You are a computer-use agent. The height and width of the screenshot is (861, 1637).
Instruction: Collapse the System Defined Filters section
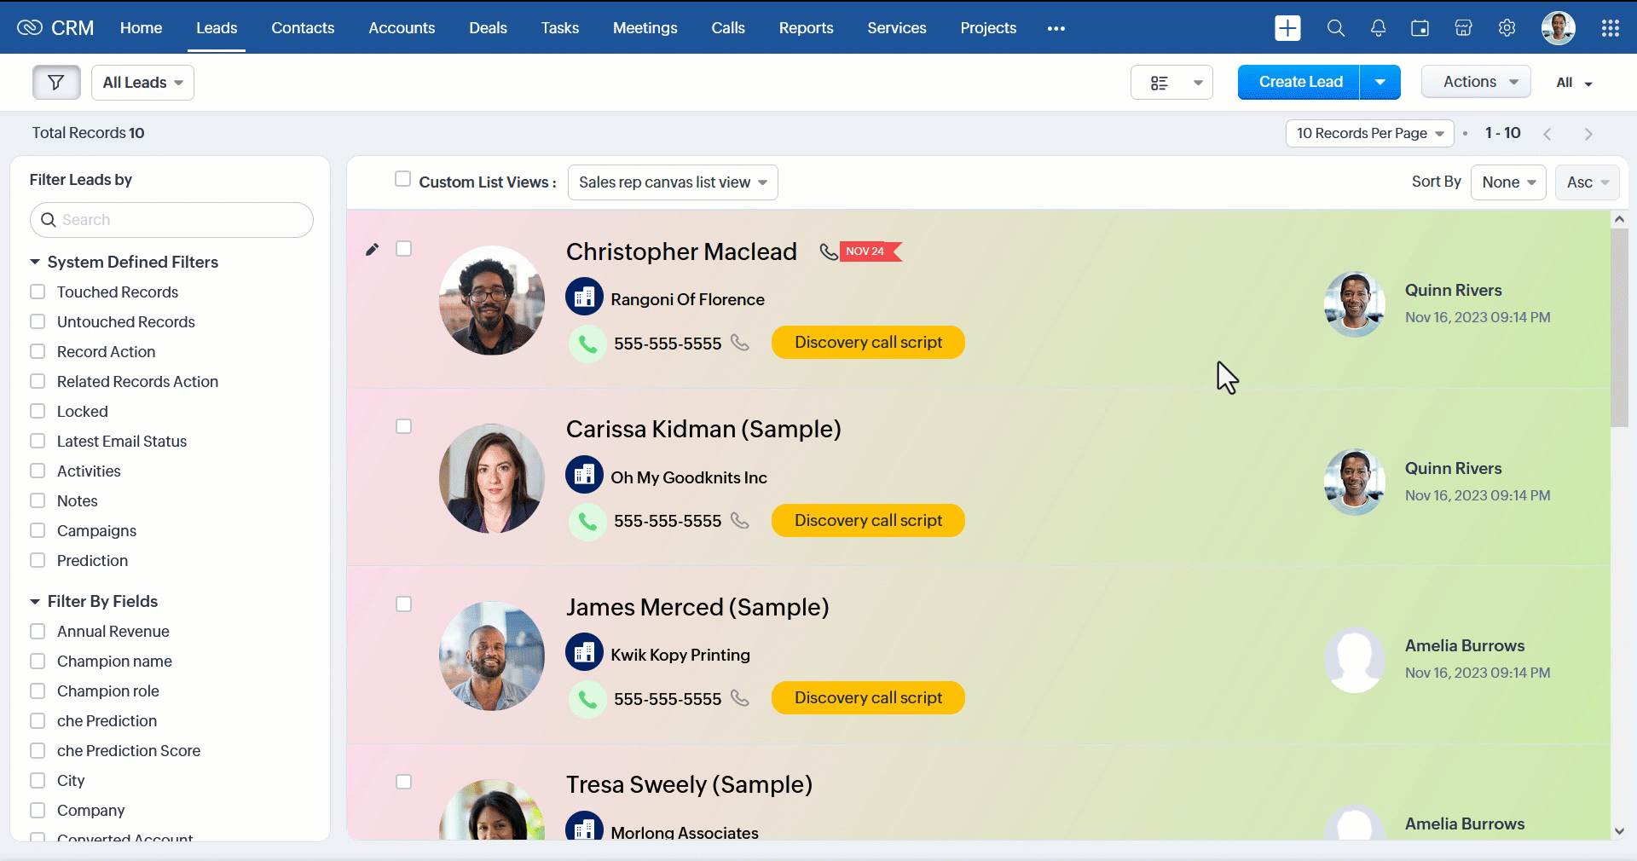pyautogui.click(x=35, y=263)
